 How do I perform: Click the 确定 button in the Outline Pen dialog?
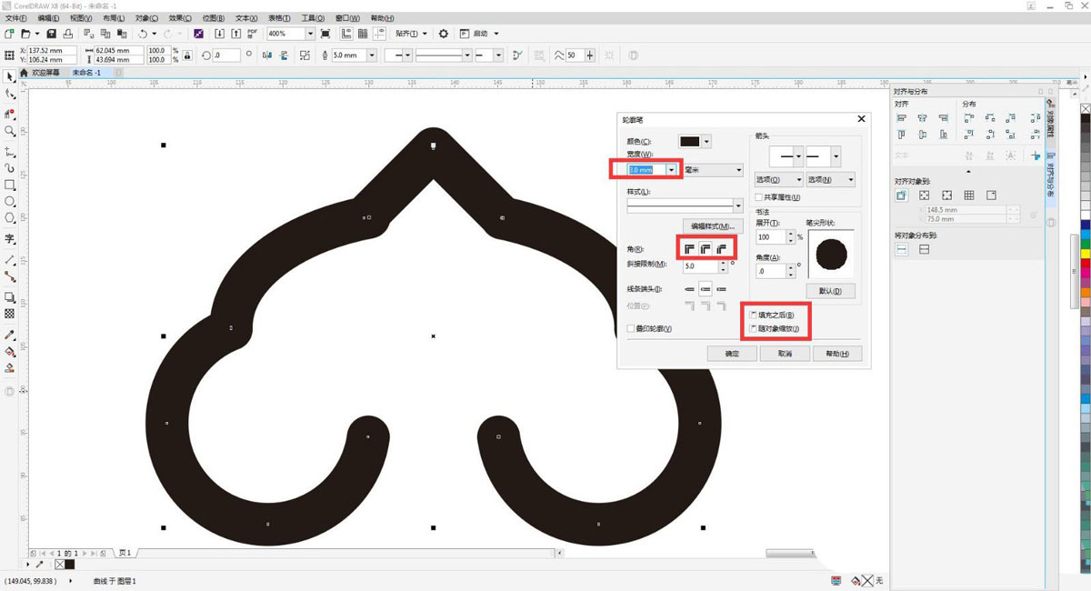click(732, 354)
